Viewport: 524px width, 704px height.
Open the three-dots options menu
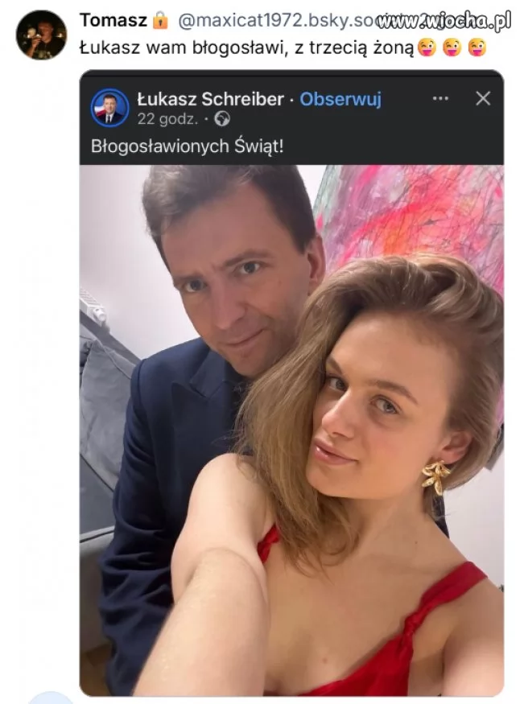pos(440,98)
